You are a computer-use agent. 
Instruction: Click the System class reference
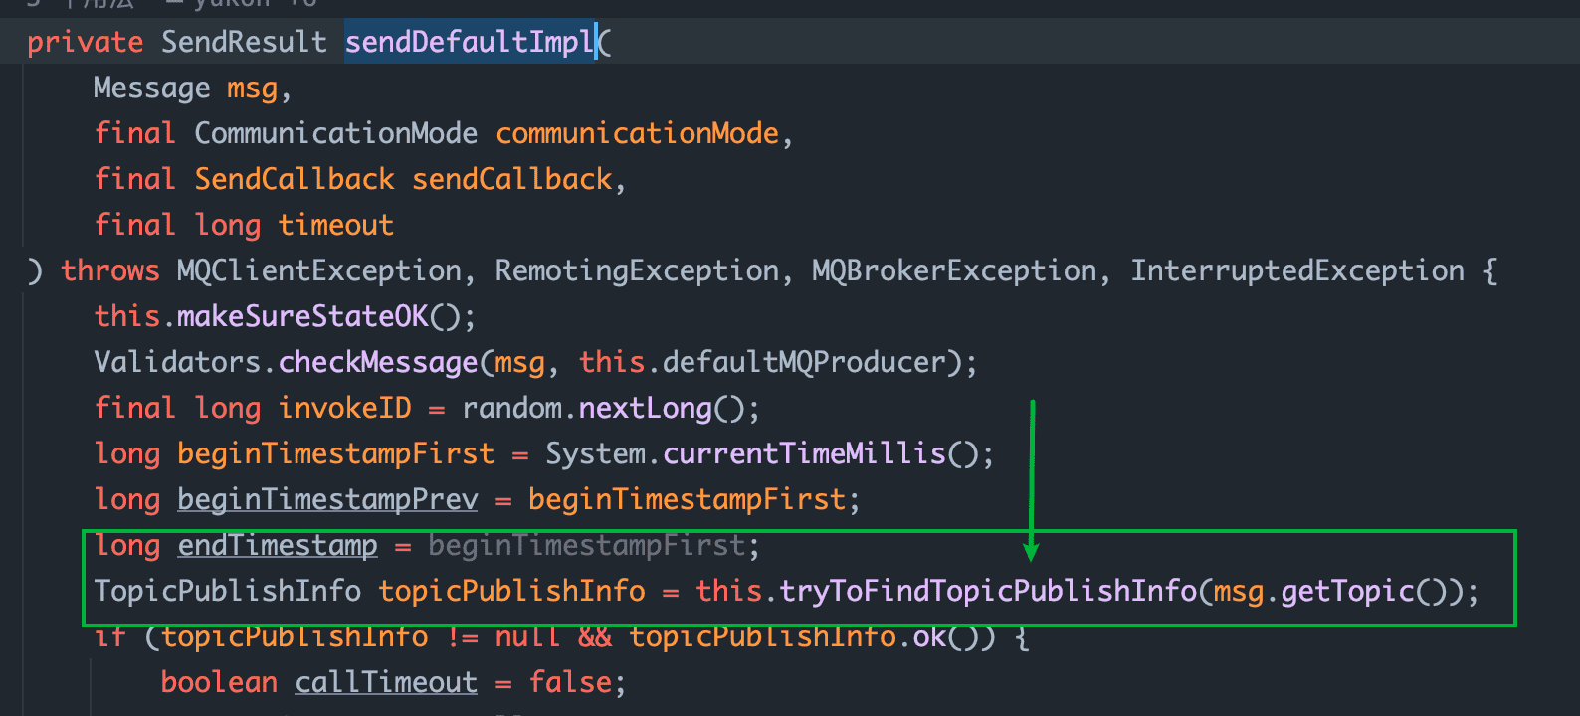tap(595, 453)
